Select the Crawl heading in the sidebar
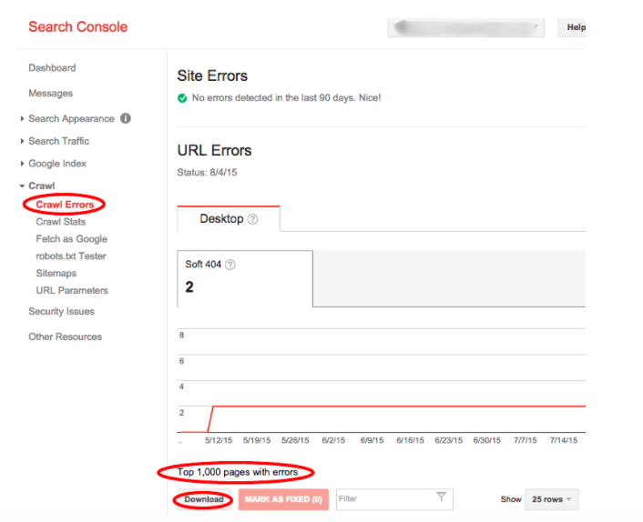This screenshot has width=643, height=522. pos(41,186)
